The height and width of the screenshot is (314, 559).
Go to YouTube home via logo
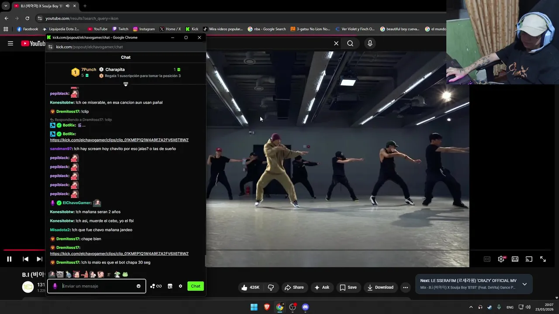coord(33,43)
